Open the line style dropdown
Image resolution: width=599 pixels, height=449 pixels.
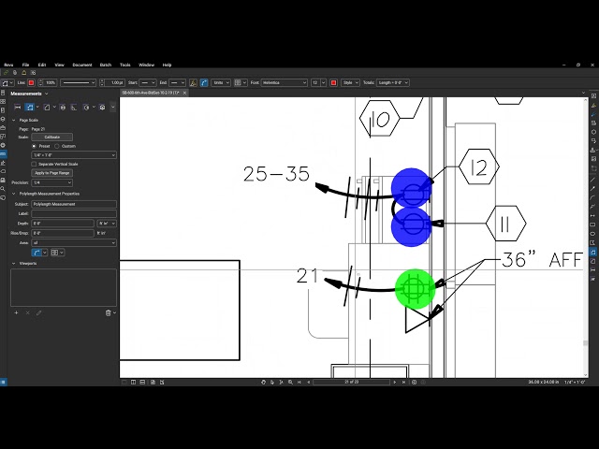click(x=78, y=83)
